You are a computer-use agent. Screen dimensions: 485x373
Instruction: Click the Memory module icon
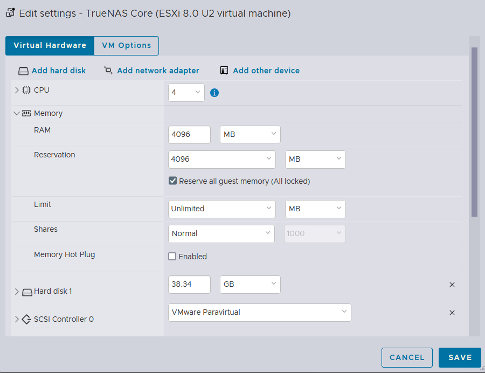pyautogui.click(x=26, y=113)
